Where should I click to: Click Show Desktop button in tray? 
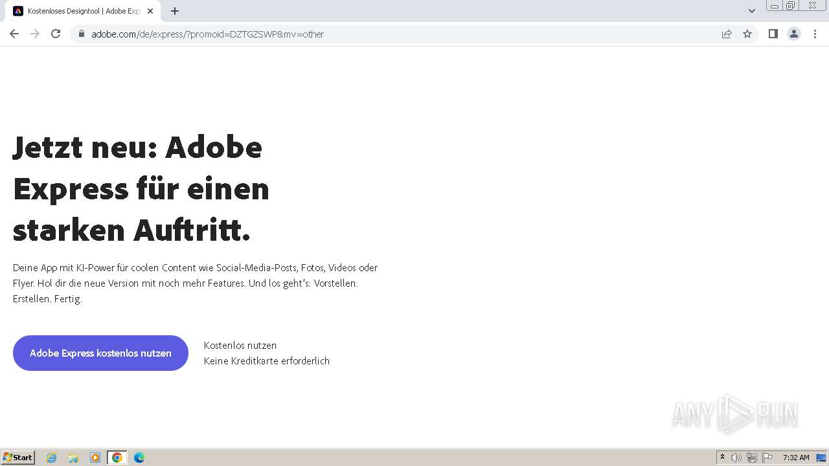pos(821,458)
